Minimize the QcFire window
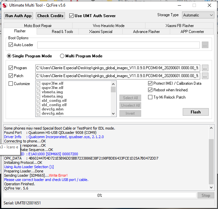Viewport: 218px width, 209px height. (179, 5)
